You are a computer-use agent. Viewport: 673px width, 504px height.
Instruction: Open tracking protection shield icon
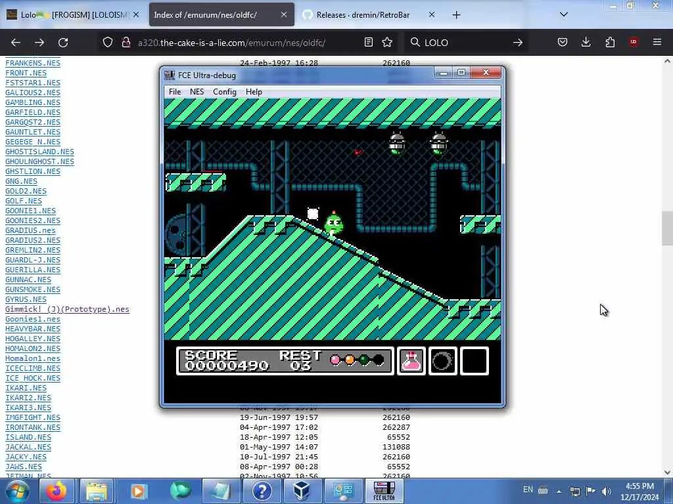[x=108, y=43]
